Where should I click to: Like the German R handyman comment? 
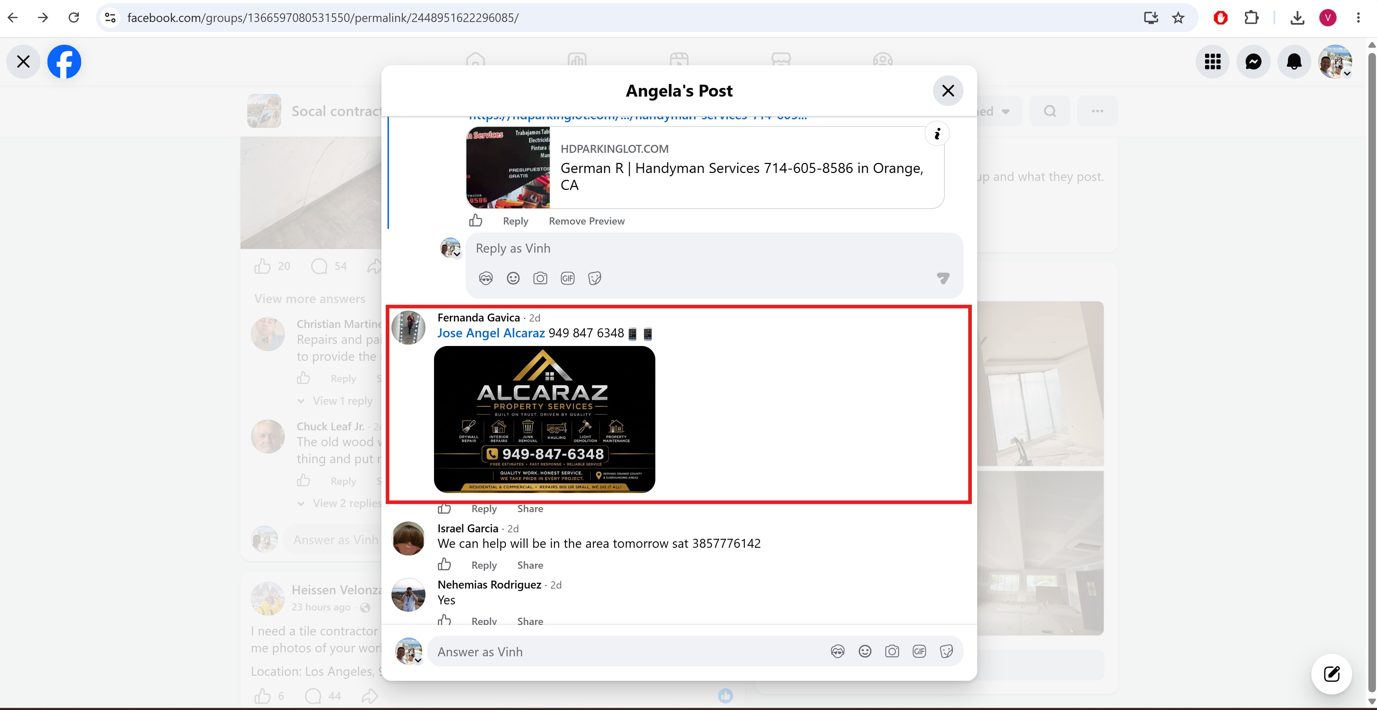475,220
